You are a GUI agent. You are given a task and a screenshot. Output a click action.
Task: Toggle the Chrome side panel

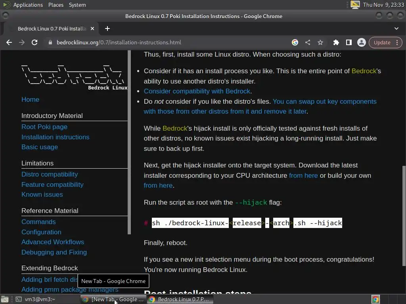pos(349,42)
